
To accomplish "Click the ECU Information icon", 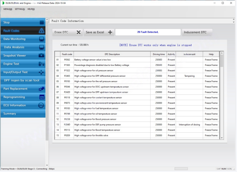I will pos(41,105).
